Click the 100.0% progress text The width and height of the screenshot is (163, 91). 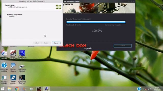point(97,31)
